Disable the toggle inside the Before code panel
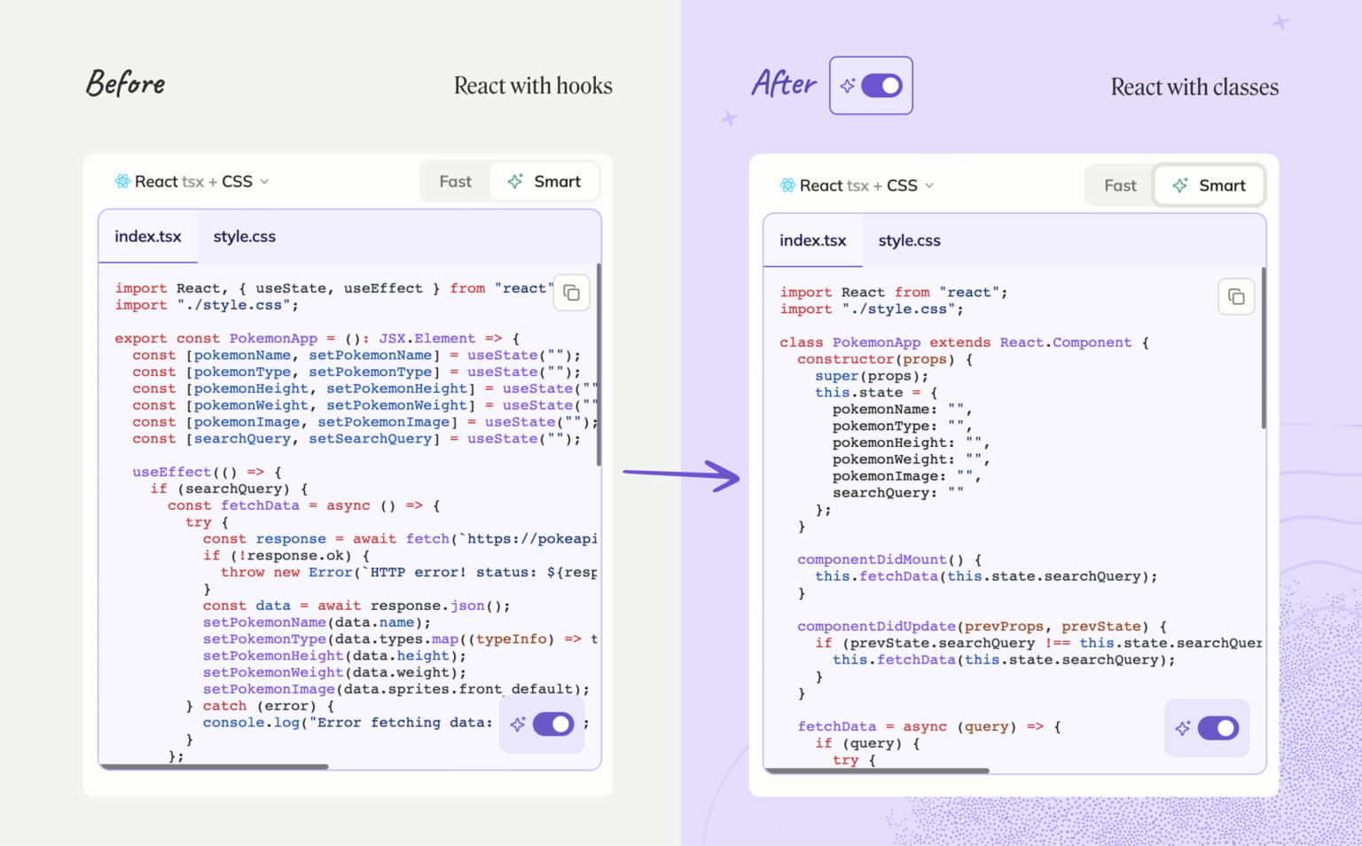Viewport: 1362px width, 846px height. point(556,724)
